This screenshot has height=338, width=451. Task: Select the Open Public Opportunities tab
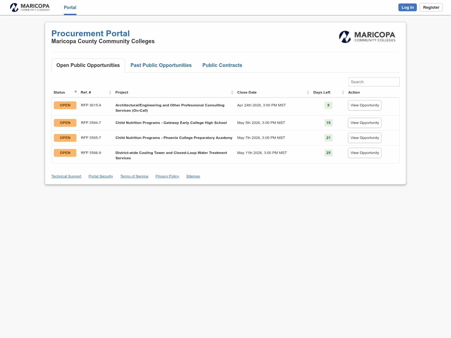[88, 65]
